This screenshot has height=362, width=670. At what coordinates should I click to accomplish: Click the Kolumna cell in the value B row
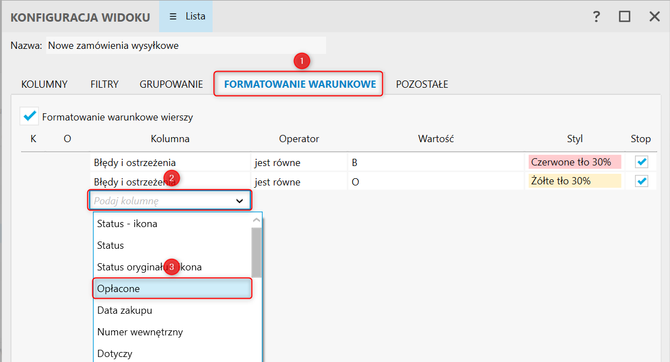click(x=170, y=162)
